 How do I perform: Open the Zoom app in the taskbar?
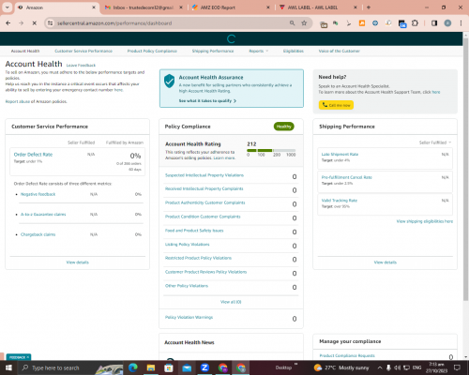pyautogui.click(x=204, y=367)
